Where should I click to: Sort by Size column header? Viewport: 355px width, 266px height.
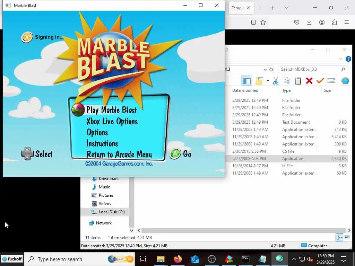pos(327,90)
